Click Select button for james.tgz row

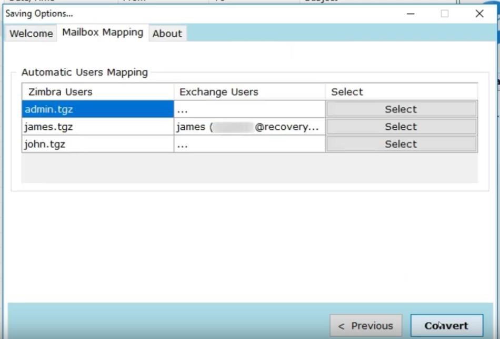[401, 127]
